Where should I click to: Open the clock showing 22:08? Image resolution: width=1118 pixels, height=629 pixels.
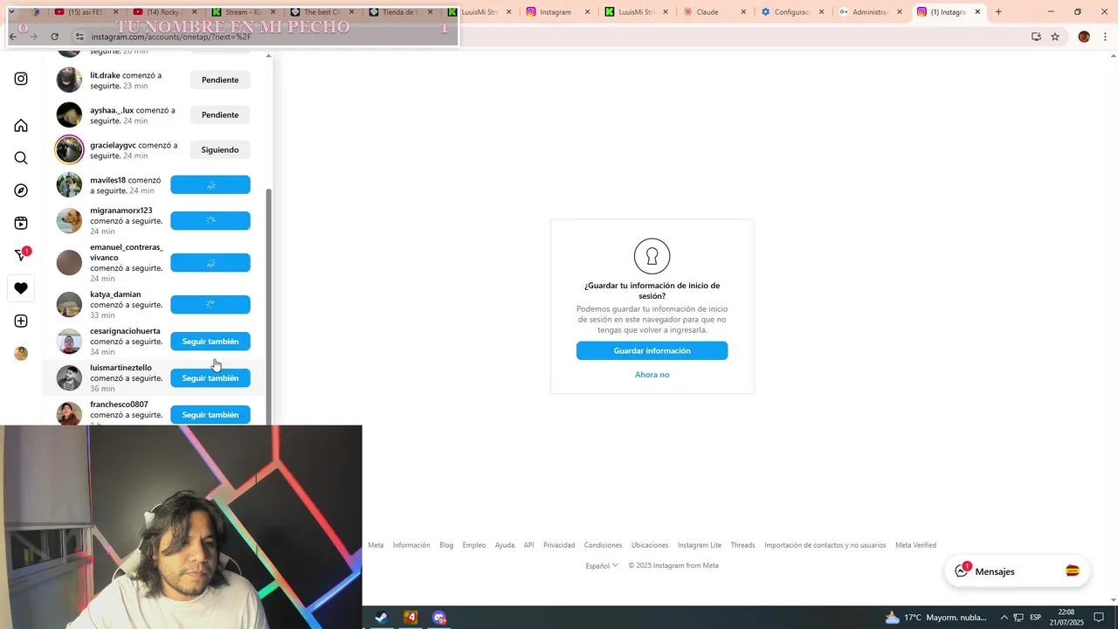coord(1066,618)
